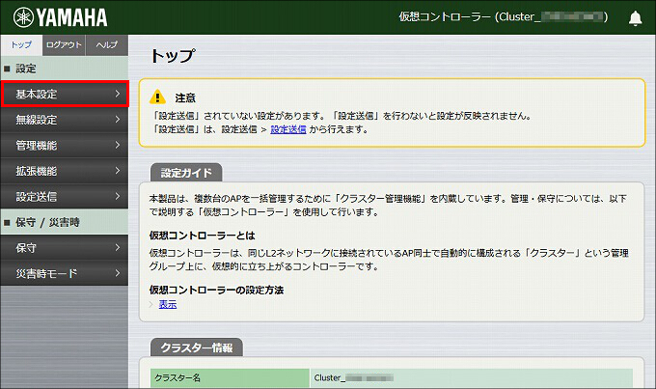Open the 拡張機能 menu item
Screen dimensions: 656x389
[x=65, y=171]
